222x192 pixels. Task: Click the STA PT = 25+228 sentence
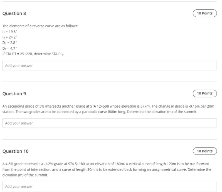point(33,54)
